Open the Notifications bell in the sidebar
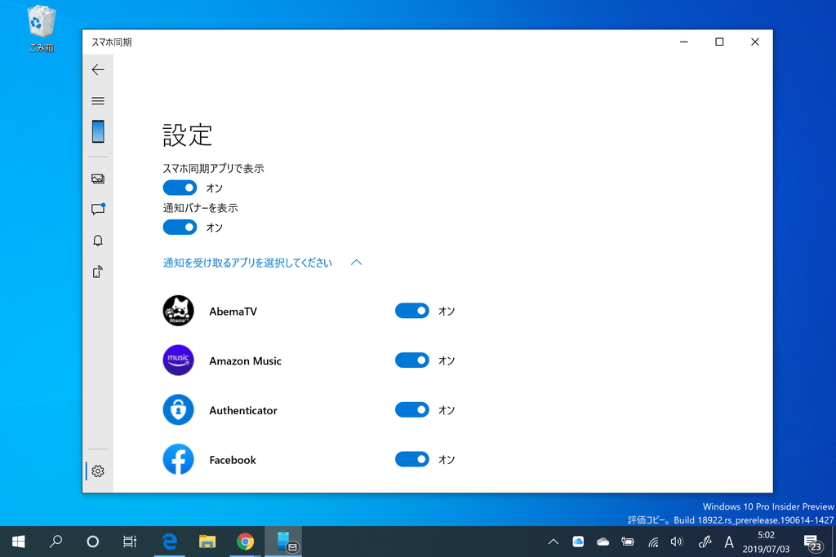The width and height of the screenshot is (836, 557). [98, 240]
